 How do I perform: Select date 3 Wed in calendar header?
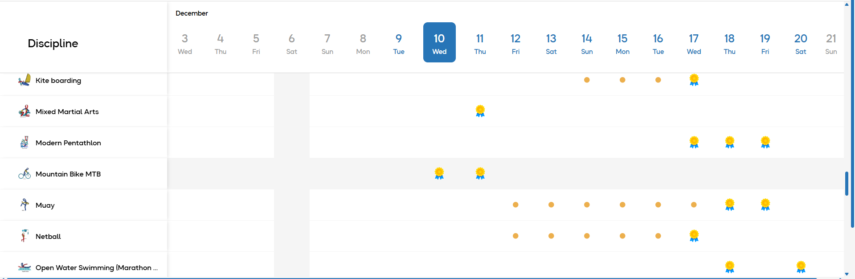[185, 43]
